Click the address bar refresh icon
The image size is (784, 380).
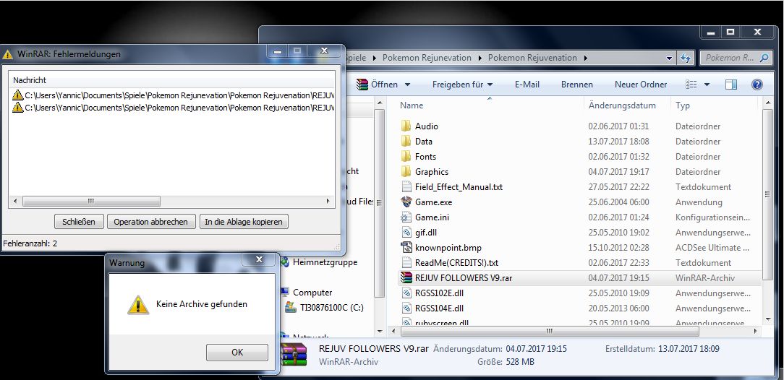point(685,58)
